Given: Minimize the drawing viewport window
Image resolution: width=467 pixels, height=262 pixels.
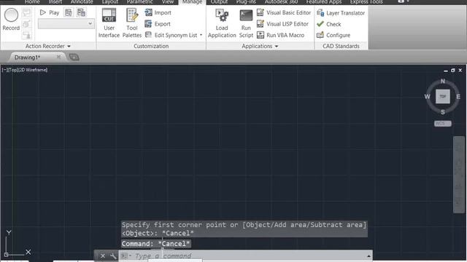Looking at the screenshot, I should pos(446,71).
